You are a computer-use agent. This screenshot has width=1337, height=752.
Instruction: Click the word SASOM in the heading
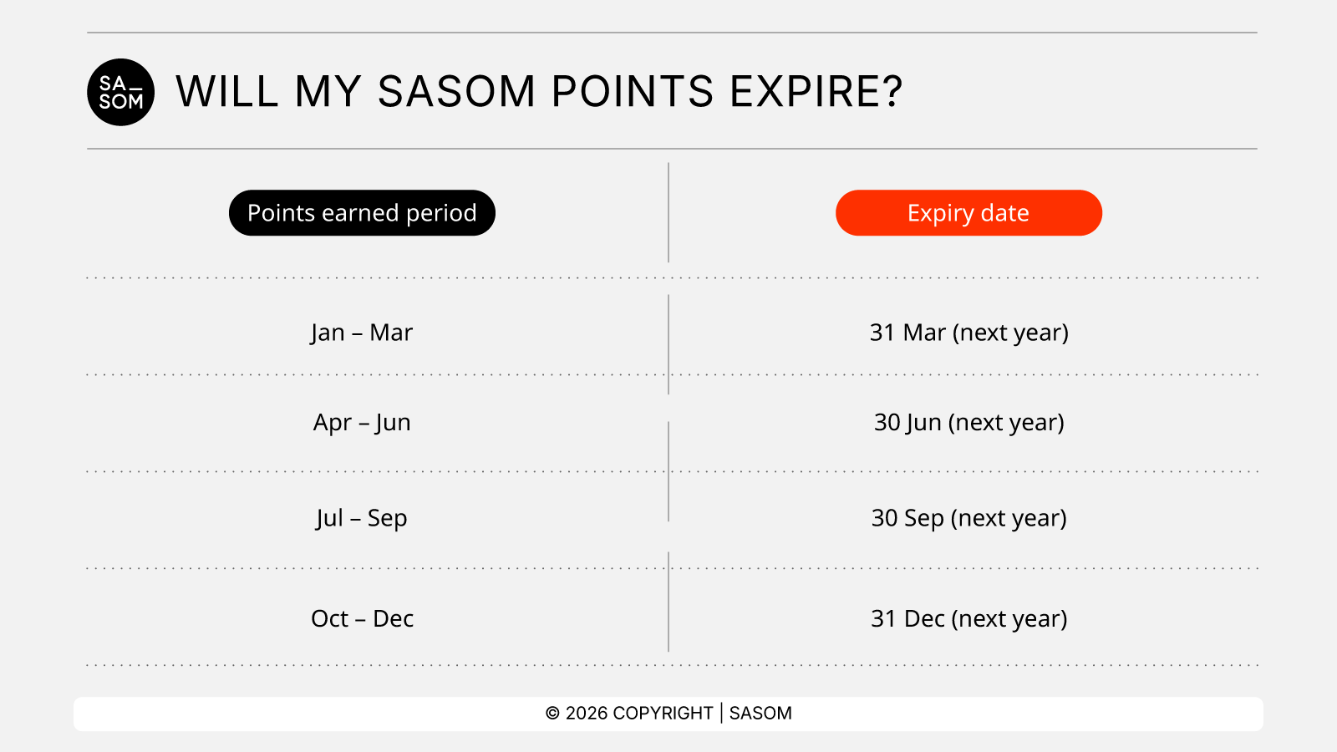coord(456,92)
